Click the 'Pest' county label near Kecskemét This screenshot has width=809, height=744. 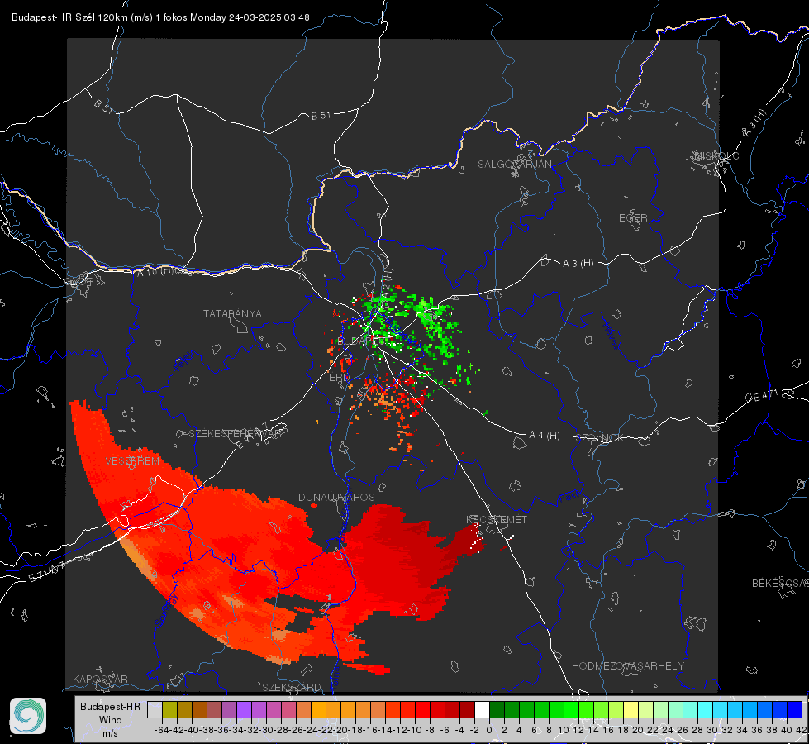point(569,497)
